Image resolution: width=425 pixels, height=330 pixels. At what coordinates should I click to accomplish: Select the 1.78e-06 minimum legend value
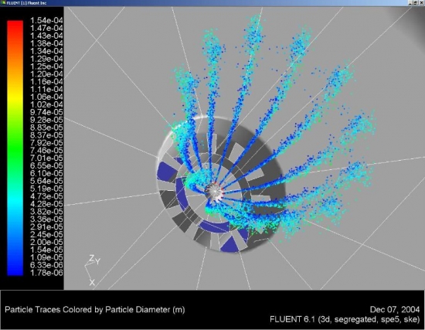click(46, 273)
